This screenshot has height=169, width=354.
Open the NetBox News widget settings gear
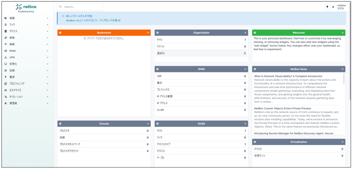tap(255, 69)
